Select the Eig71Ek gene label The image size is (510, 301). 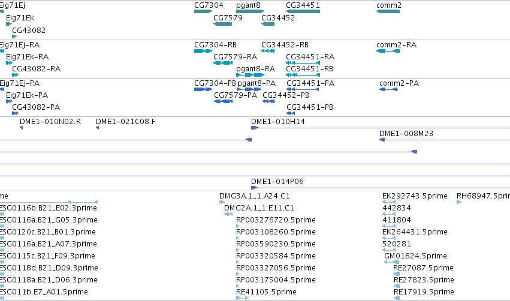pos(20,17)
